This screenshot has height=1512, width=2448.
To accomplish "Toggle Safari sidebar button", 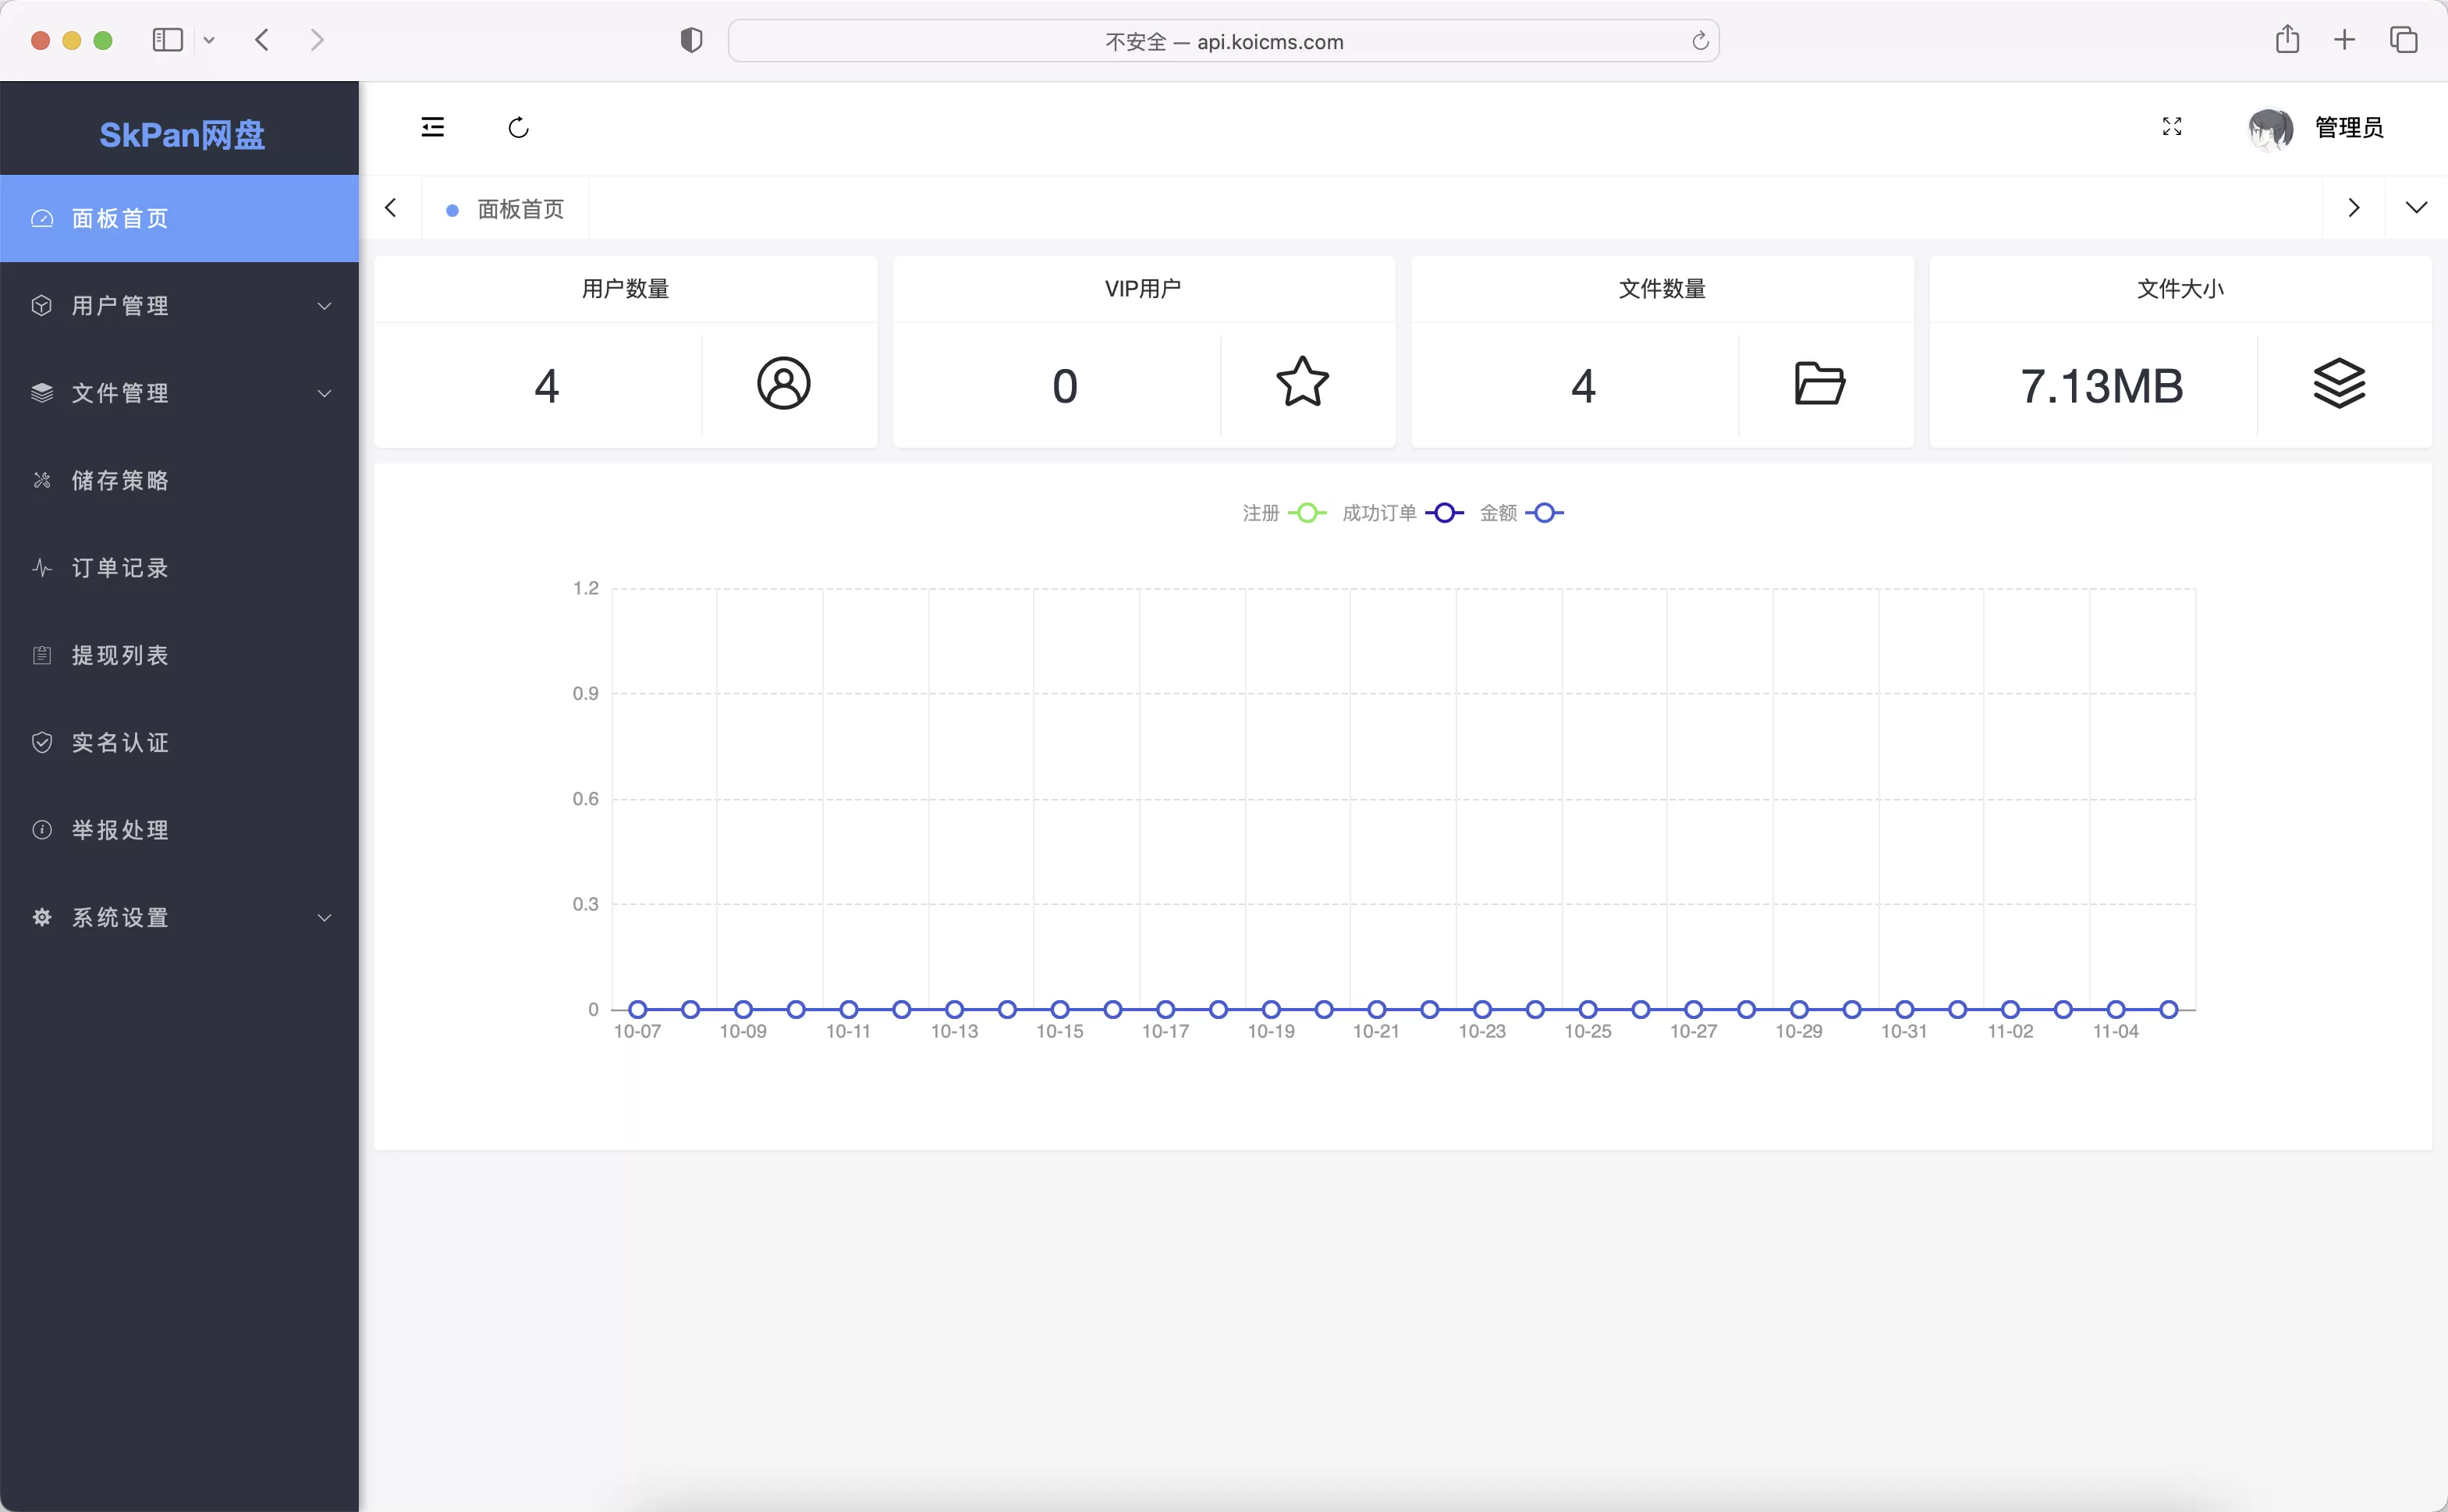I will click(167, 40).
